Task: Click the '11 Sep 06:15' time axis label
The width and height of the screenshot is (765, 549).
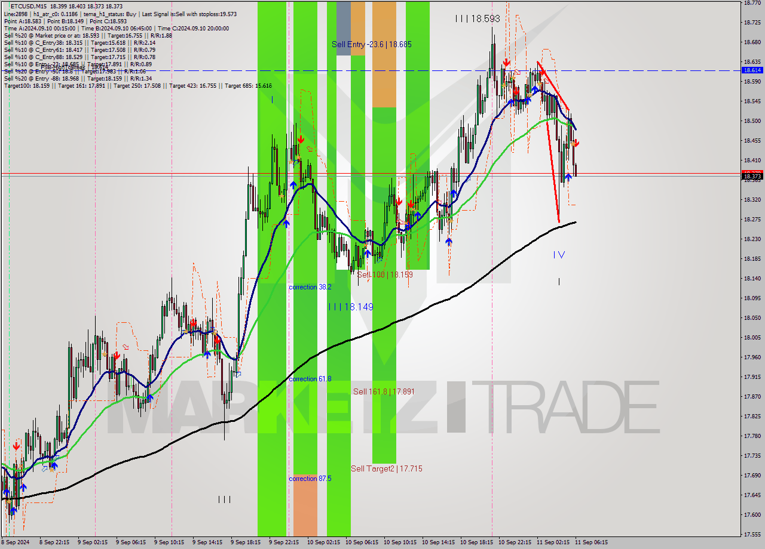Action: [591, 542]
